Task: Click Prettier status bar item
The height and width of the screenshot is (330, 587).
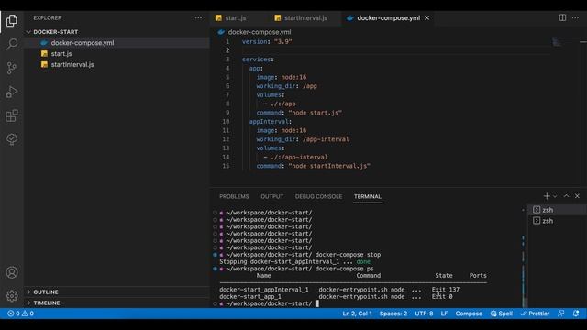Action: [x=535, y=313]
